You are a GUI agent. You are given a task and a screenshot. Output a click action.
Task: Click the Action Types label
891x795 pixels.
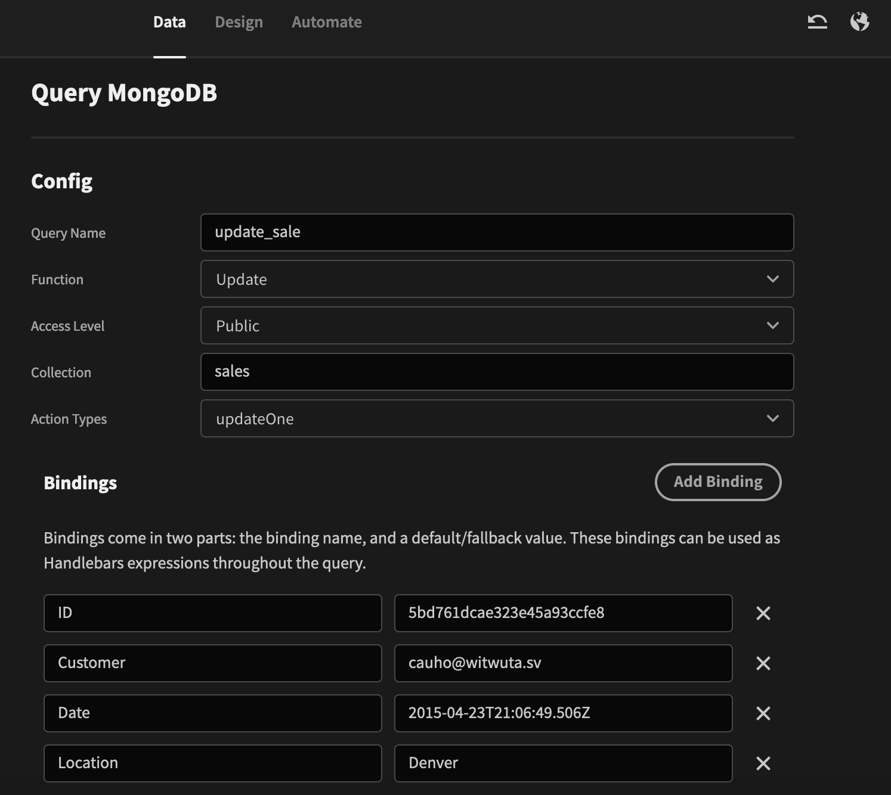coord(69,419)
